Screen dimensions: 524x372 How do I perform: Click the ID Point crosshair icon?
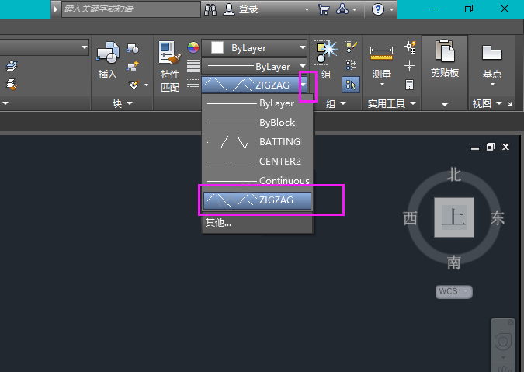click(409, 65)
